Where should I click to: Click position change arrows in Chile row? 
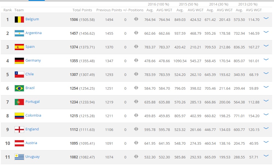[136, 74]
